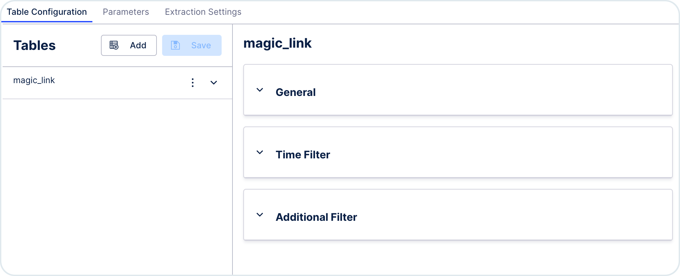Click the table-plus icon in the Add button
Screen dimensions: 680x276
click(114, 45)
